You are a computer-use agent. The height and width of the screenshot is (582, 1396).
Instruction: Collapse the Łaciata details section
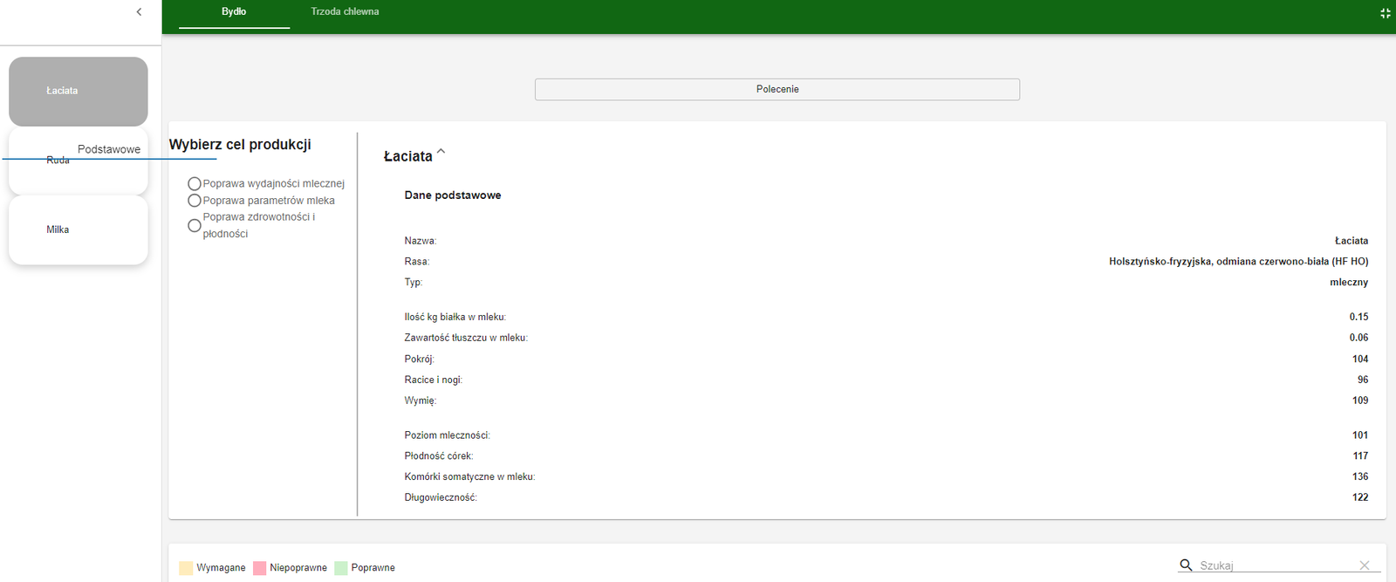click(441, 153)
